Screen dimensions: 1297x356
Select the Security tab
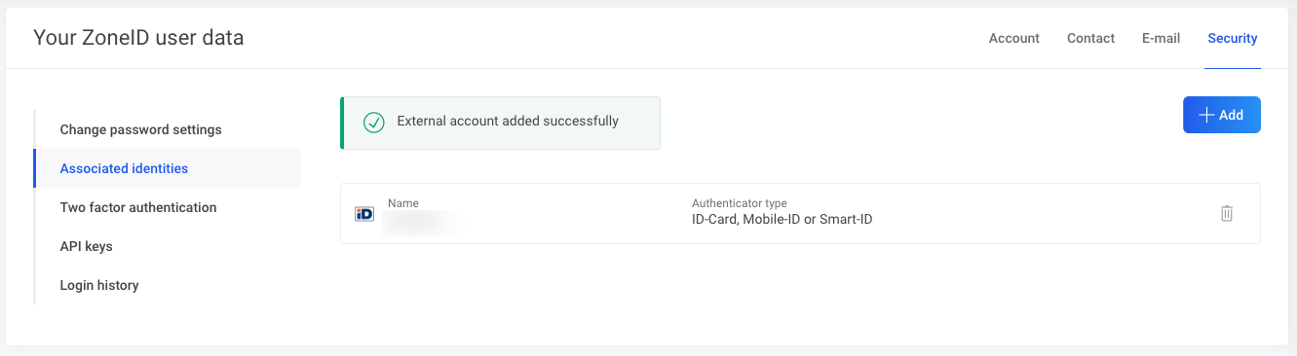click(1233, 38)
